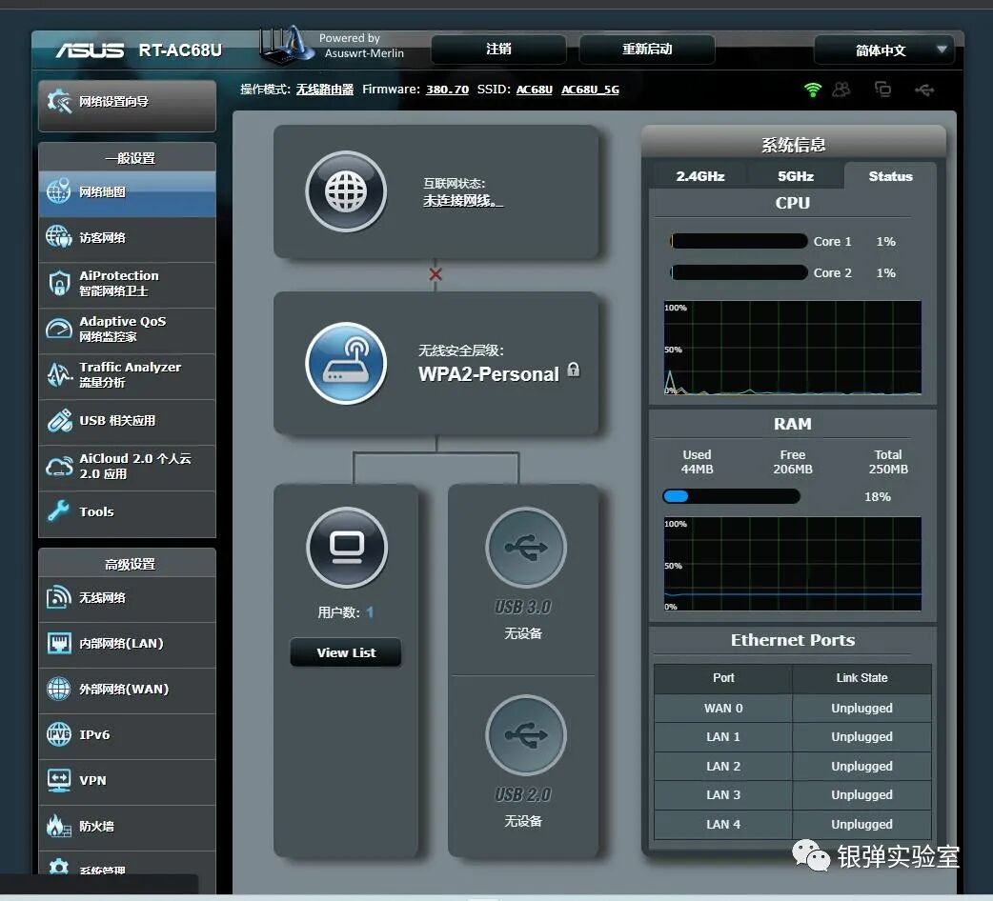Click the green Wi-Fi status icon

(813, 90)
